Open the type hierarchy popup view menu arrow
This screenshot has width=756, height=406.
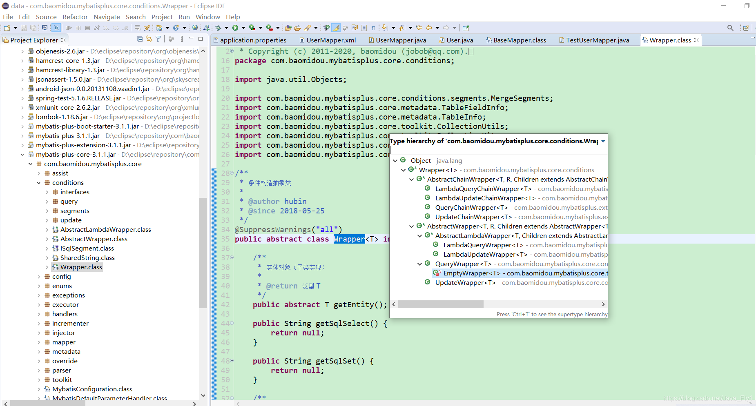603,141
